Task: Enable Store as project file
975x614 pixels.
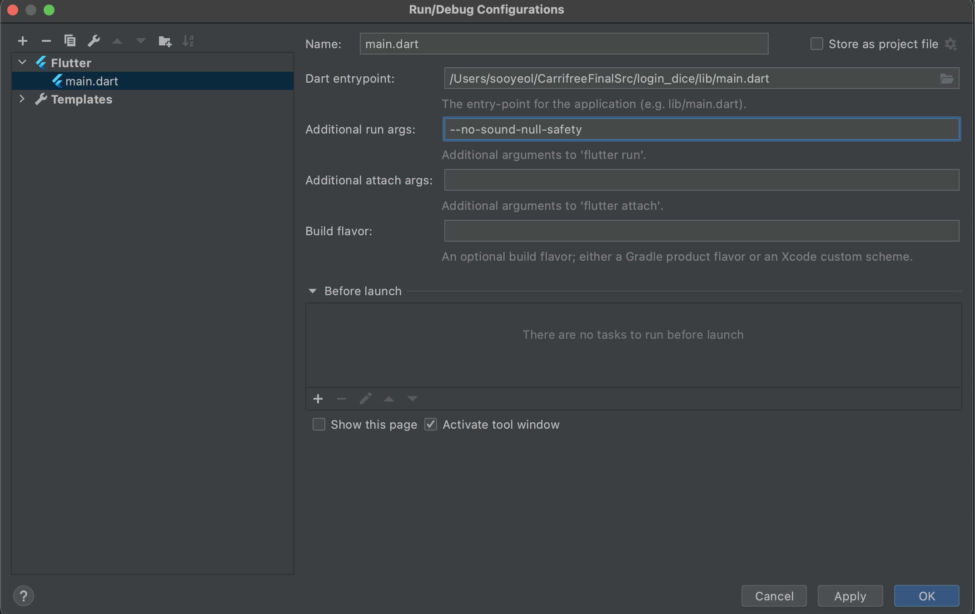Action: [x=817, y=44]
